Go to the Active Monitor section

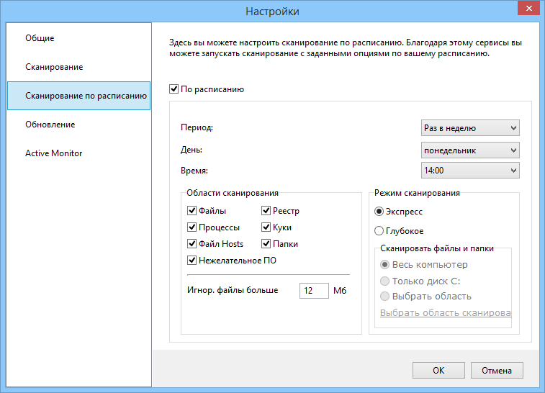pyautogui.click(x=54, y=153)
